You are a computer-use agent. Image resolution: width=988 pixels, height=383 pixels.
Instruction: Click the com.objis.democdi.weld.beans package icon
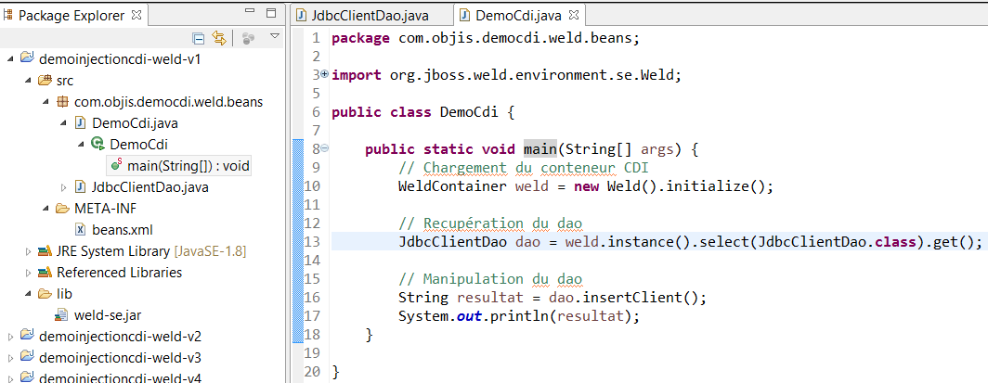pyautogui.click(x=62, y=101)
